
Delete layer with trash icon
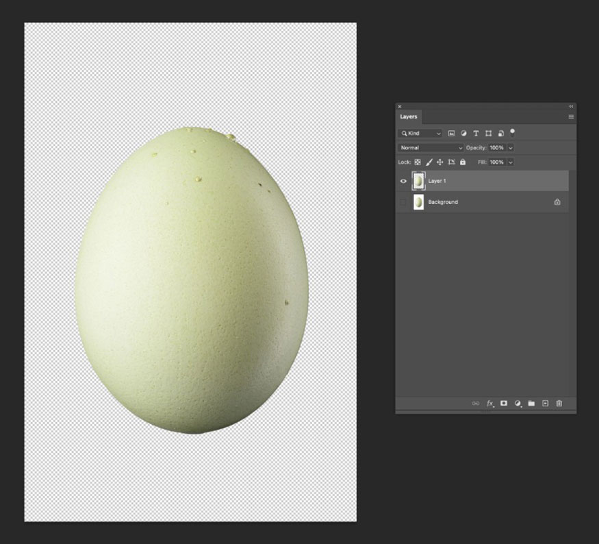point(559,404)
